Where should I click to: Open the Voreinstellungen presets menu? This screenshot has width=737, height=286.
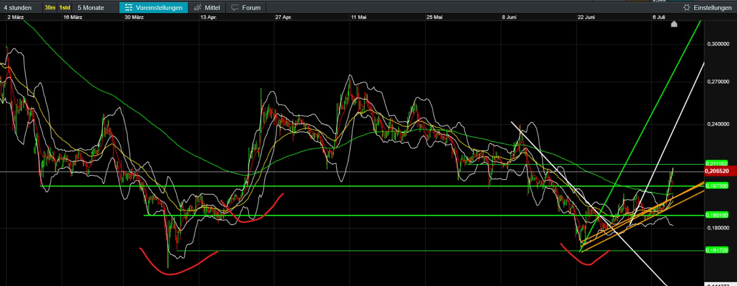[x=159, y=8]
